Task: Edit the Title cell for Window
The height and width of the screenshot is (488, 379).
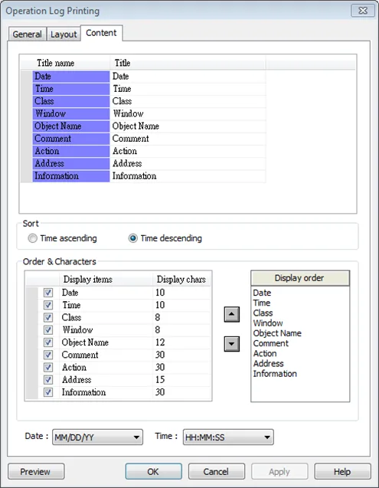Action: [188, 113]
